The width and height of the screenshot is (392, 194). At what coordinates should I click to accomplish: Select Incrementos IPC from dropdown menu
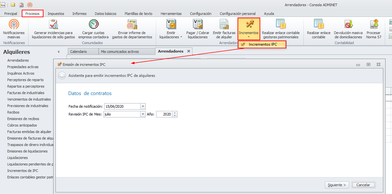tap(262, 44)
